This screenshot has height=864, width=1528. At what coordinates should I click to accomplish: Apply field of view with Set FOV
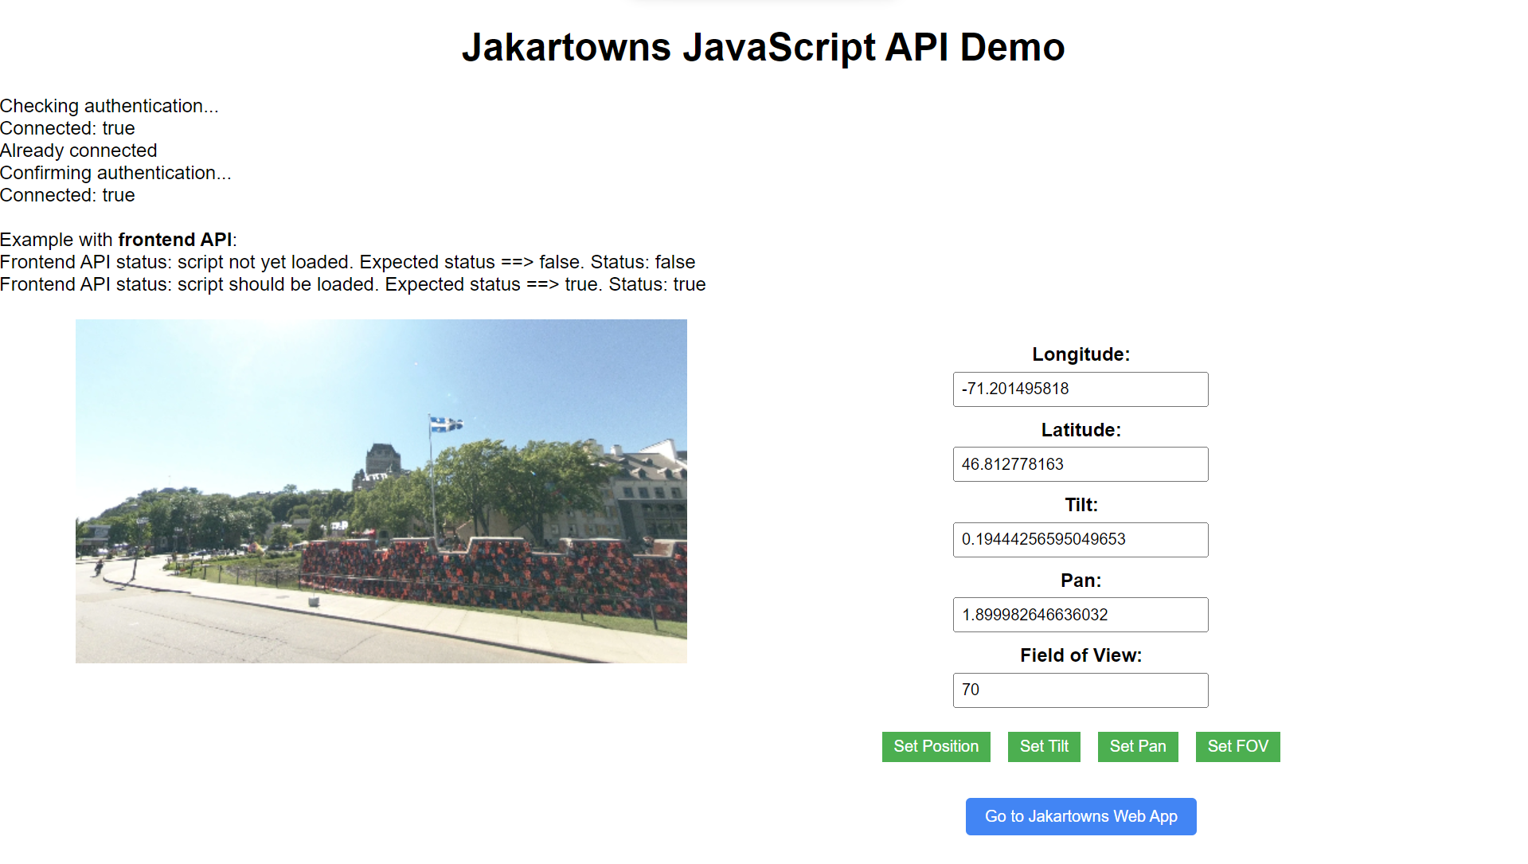[1237, 746]
